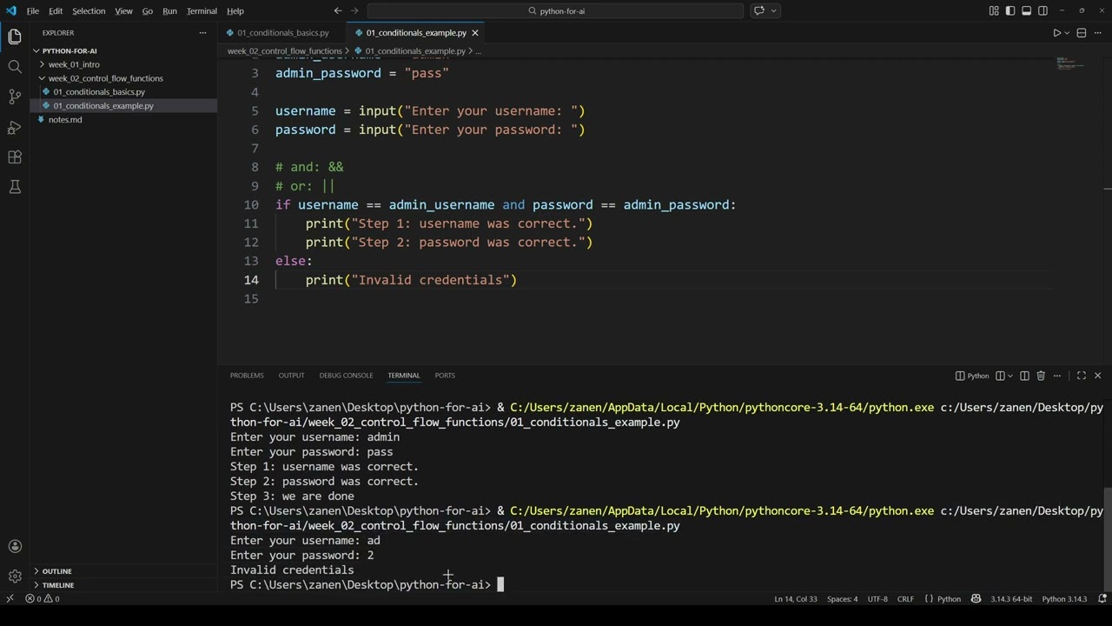Open the launch profile dropdown in the terminal panel
The height and width of the screenshot is (626, 1112).
(1010, 376)
